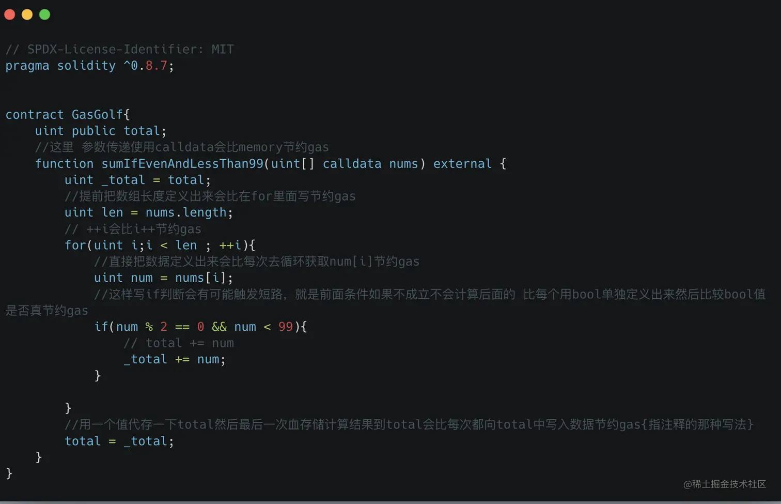Click the final 'total = _total;' assignment
The image size is (781, 504).
[x=119, y=441]
